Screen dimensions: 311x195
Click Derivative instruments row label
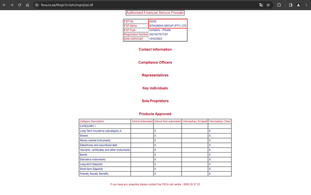[93, 160]
